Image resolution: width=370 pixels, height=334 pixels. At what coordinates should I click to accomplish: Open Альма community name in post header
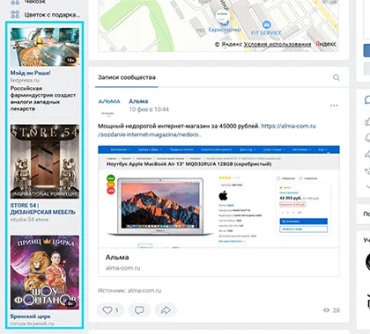(138, 101)
